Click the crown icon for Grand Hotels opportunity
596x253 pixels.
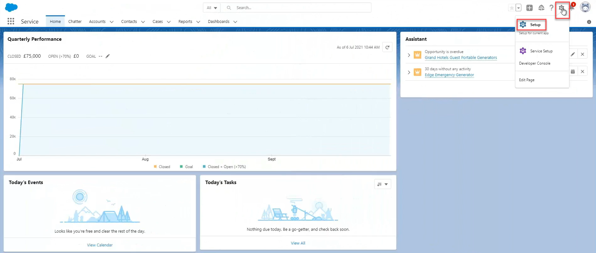(x=418, y=55)
